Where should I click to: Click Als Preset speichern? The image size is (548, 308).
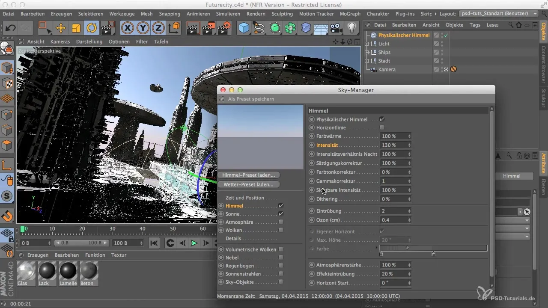(251, 99)
